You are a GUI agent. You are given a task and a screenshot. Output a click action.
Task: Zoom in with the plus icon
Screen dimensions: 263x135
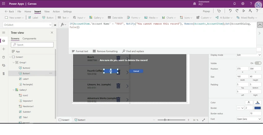pyautogui.click(x=188, y=120)
